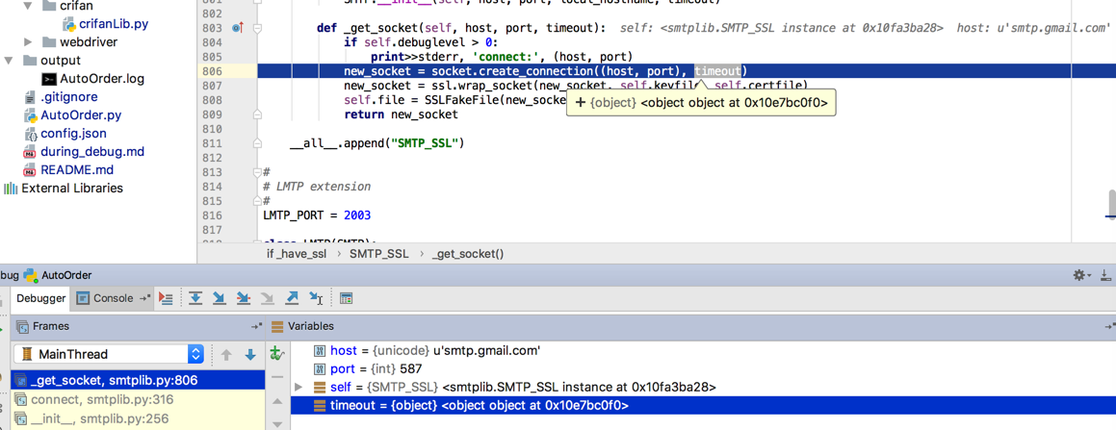Image resolution: width=1116 pixels, height=430 pixels.
Task: Click override marker icon on line 803
Action: [238, 29]
